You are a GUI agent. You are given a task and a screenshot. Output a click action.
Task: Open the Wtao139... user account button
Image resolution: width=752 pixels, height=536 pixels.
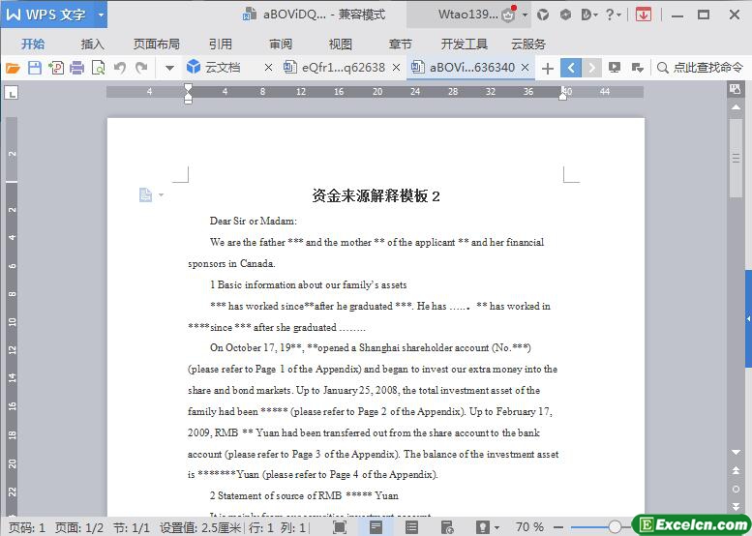[x=468, y=15]
